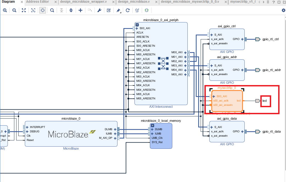Click the Zoom In toolbar icon
The width and height of the screenshot is (286, 182).
(5, 11)
